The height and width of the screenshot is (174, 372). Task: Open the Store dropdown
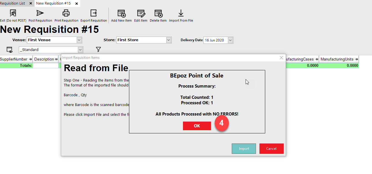[x=169, y=40]
